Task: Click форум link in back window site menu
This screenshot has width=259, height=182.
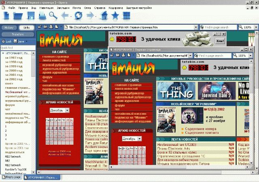Action: (47, 77)
